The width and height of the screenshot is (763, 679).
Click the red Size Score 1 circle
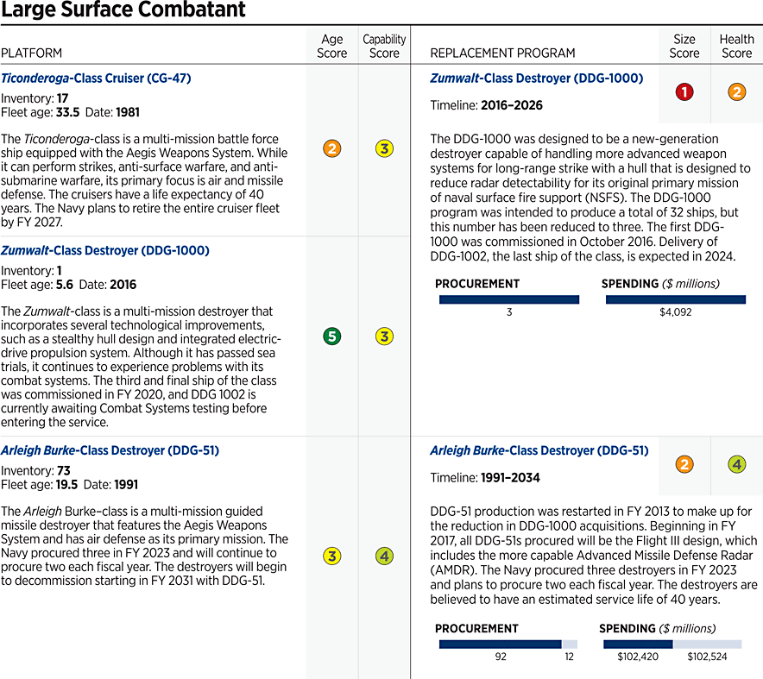(684, 92)
